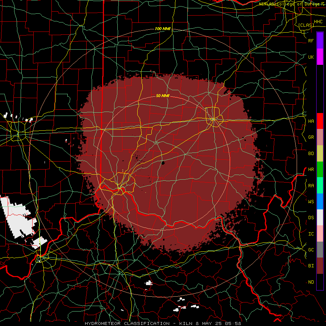Click the RF purple legend swatch

[x=320, y=41]
